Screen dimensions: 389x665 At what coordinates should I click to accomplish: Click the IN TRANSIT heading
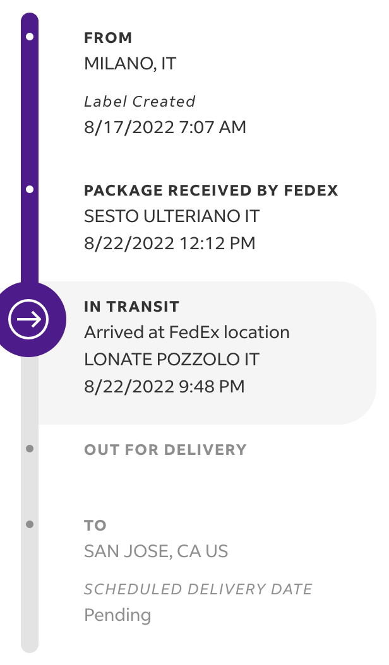click(131, 307)
